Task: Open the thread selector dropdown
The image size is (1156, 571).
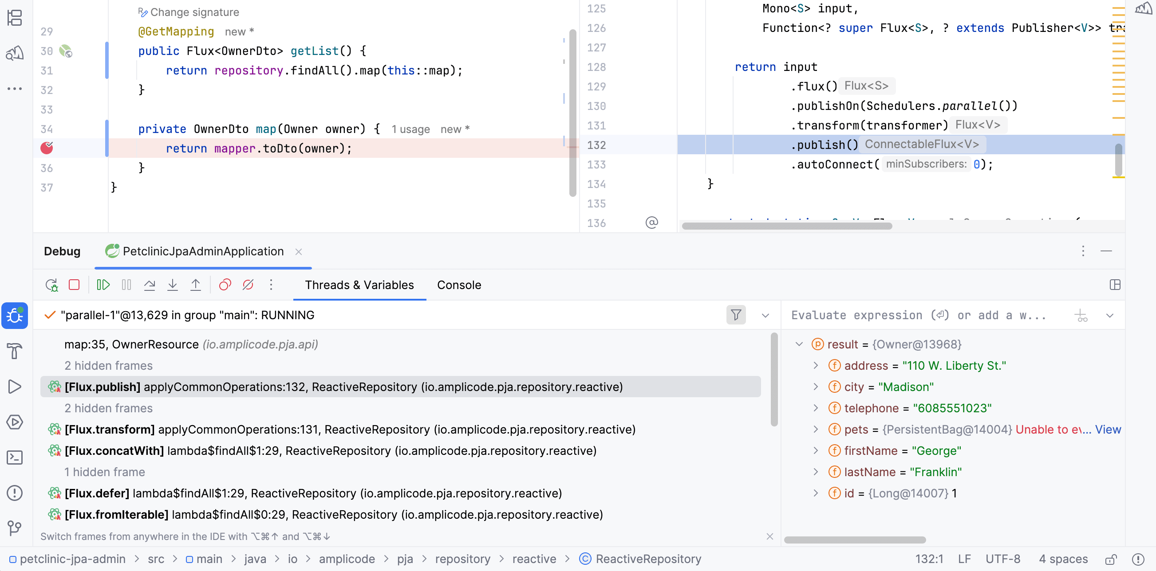Action: click(x=765, y=316)
